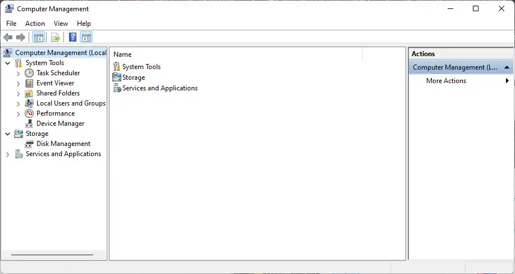Screen dimensions: 515x274
Task: Collapse the Computer Management actions section
Action: point(507,67)
